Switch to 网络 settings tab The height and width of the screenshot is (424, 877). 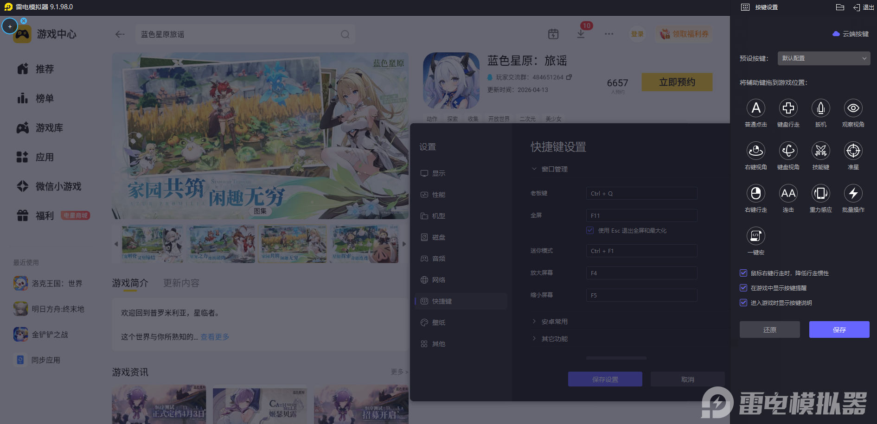point(461,280)
